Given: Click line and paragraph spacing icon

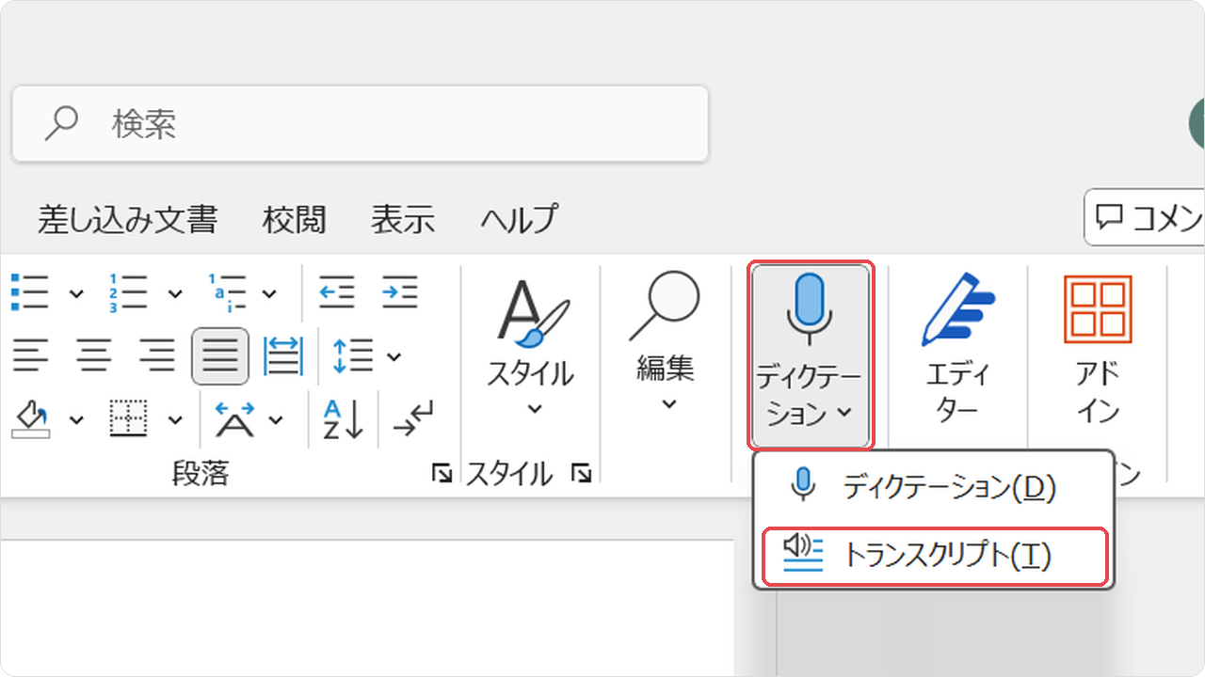Looking at the screenshot, I should [353, 356].
